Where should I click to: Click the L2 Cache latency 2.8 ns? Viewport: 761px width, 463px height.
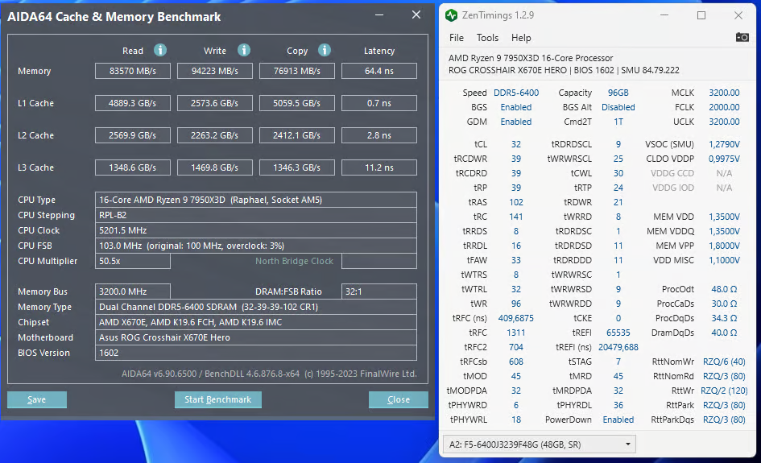379,135
